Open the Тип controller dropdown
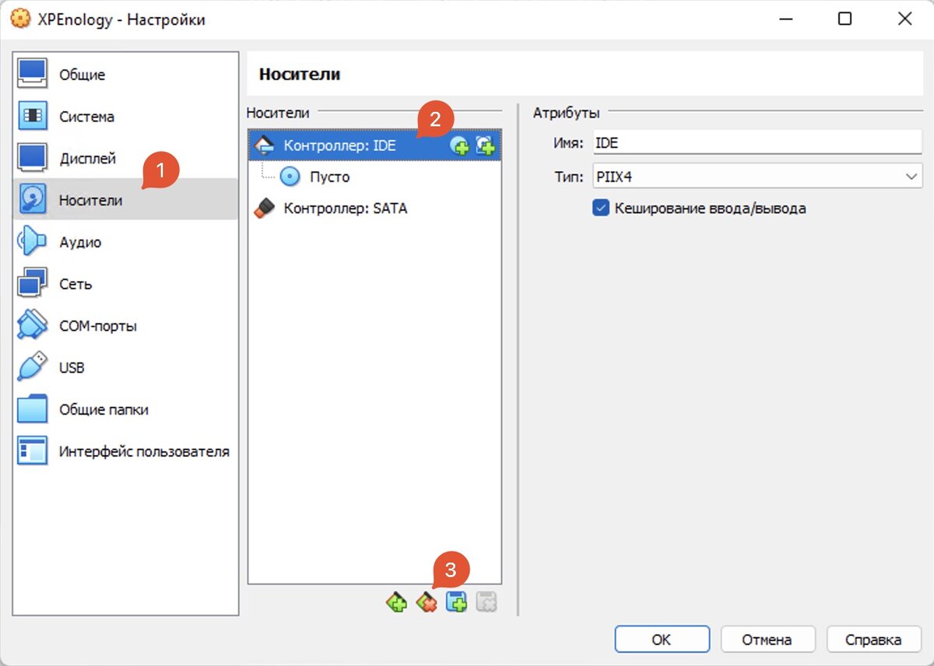Viewport: 934px width, 666px height. pos(757,177)
